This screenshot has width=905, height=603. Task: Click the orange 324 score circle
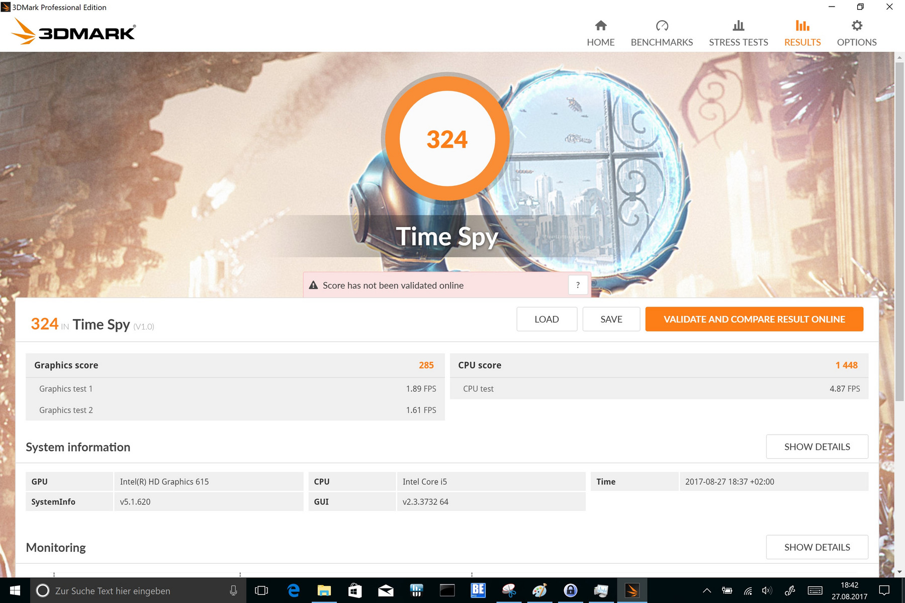tap(447, 139)
